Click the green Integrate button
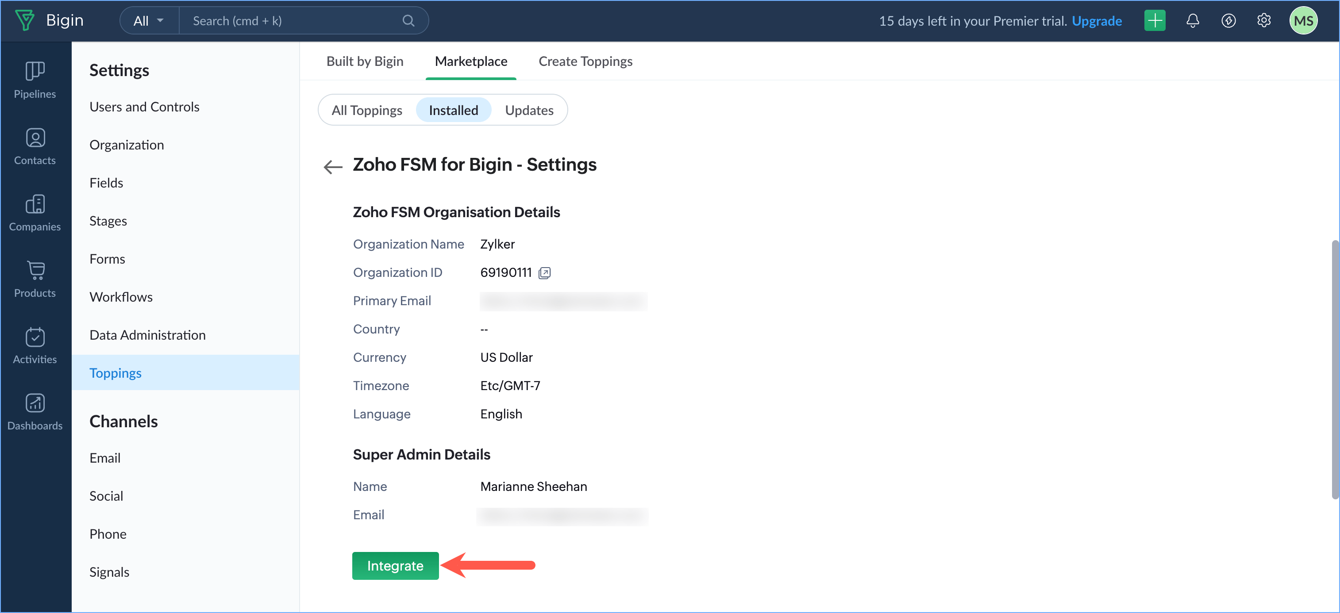Screen dimensions: 1340x613 395,566
